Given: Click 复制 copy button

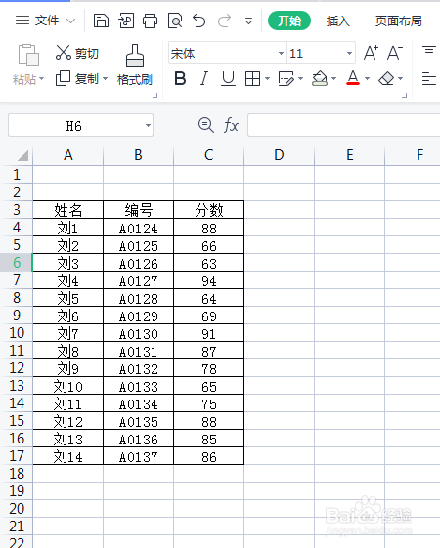Looking at the screenshot, I should 77,79.
